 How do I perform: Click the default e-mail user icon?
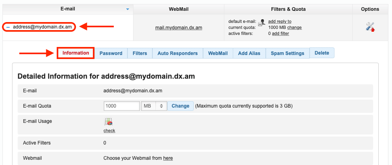(x=262, y=22)
